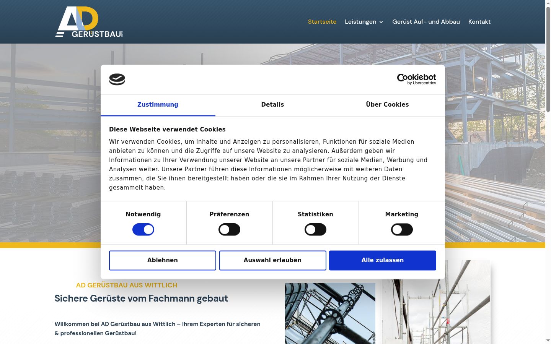Click the Alle zulassen button
Image resolution: width=551 pixels, height=344 pixels.
point(383,260)
